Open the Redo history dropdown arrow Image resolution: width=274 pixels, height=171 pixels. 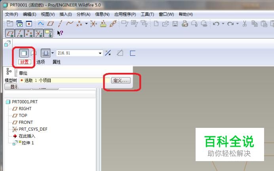tap(237, 23)
